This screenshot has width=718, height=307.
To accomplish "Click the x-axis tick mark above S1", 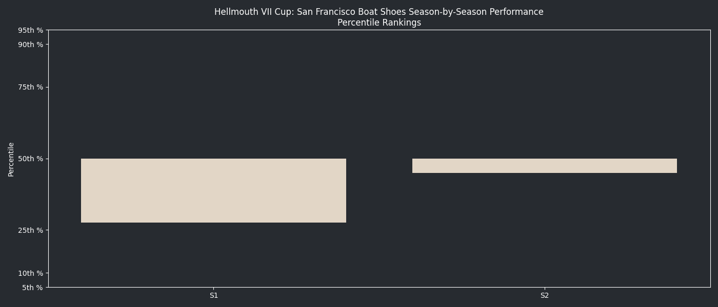I will pyautogui.click(x=214, y=289).
